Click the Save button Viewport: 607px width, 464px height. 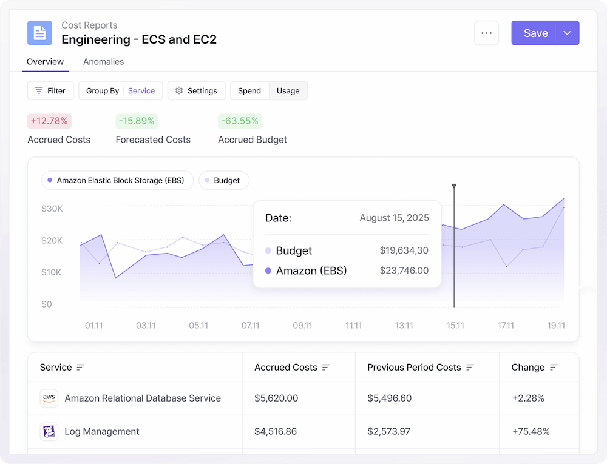tap(535, 33)
